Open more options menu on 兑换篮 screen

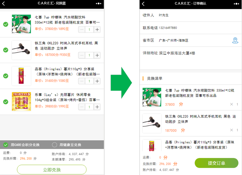click(x=98, y=4)
